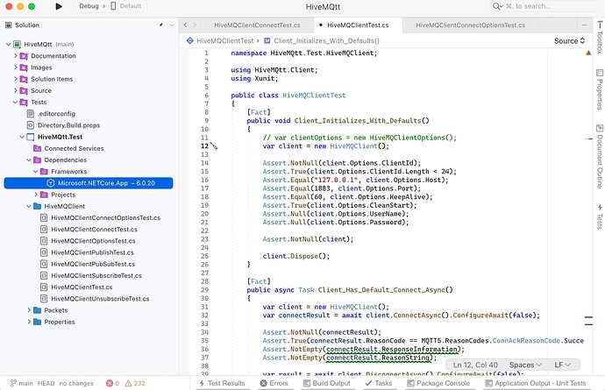This screenshot has height=390, width=605.
Task: Open the tab overflow ellipsis menu
Action: click(585, 25)
